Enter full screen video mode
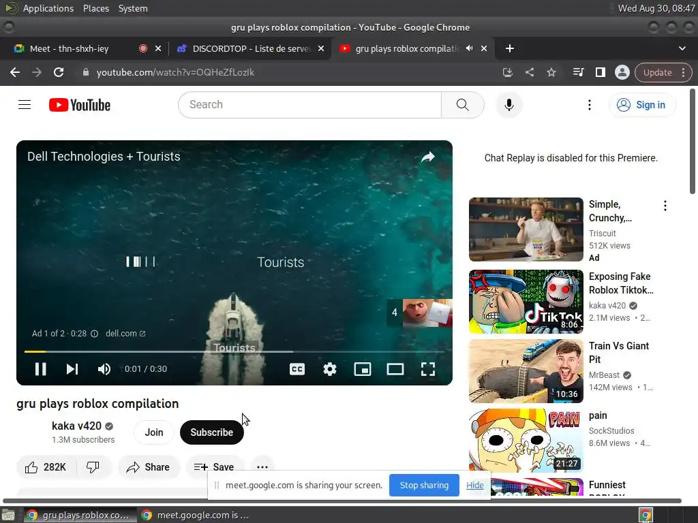The image size is (698, 523). pos(428,368)
